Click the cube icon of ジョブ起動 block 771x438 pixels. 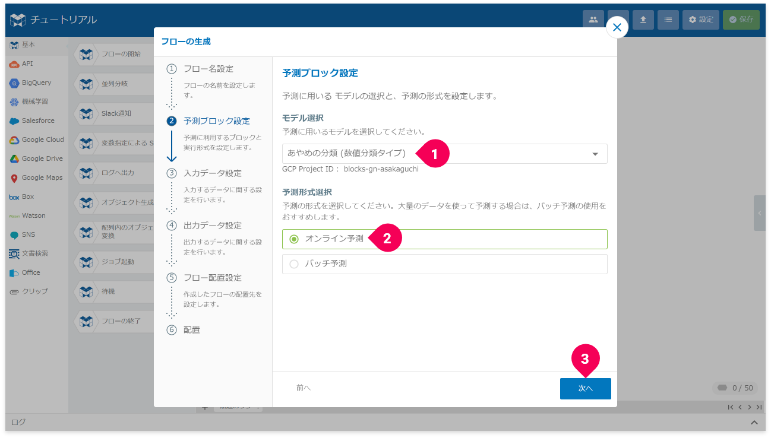click(87, 262)
